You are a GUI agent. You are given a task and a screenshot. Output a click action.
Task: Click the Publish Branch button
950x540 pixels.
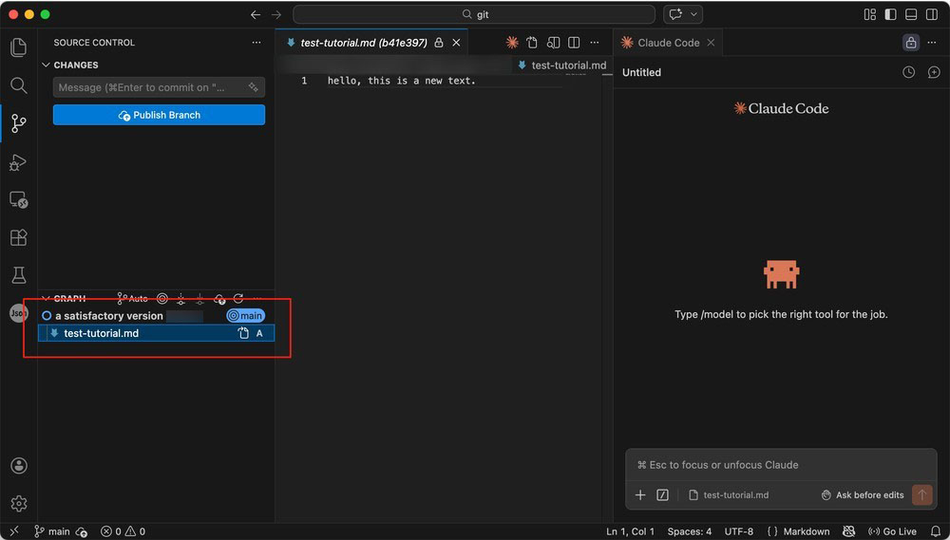pyautogui.click(x=159, y=115)
